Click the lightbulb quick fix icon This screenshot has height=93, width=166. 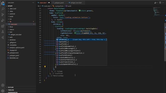(x=45, y=67)
